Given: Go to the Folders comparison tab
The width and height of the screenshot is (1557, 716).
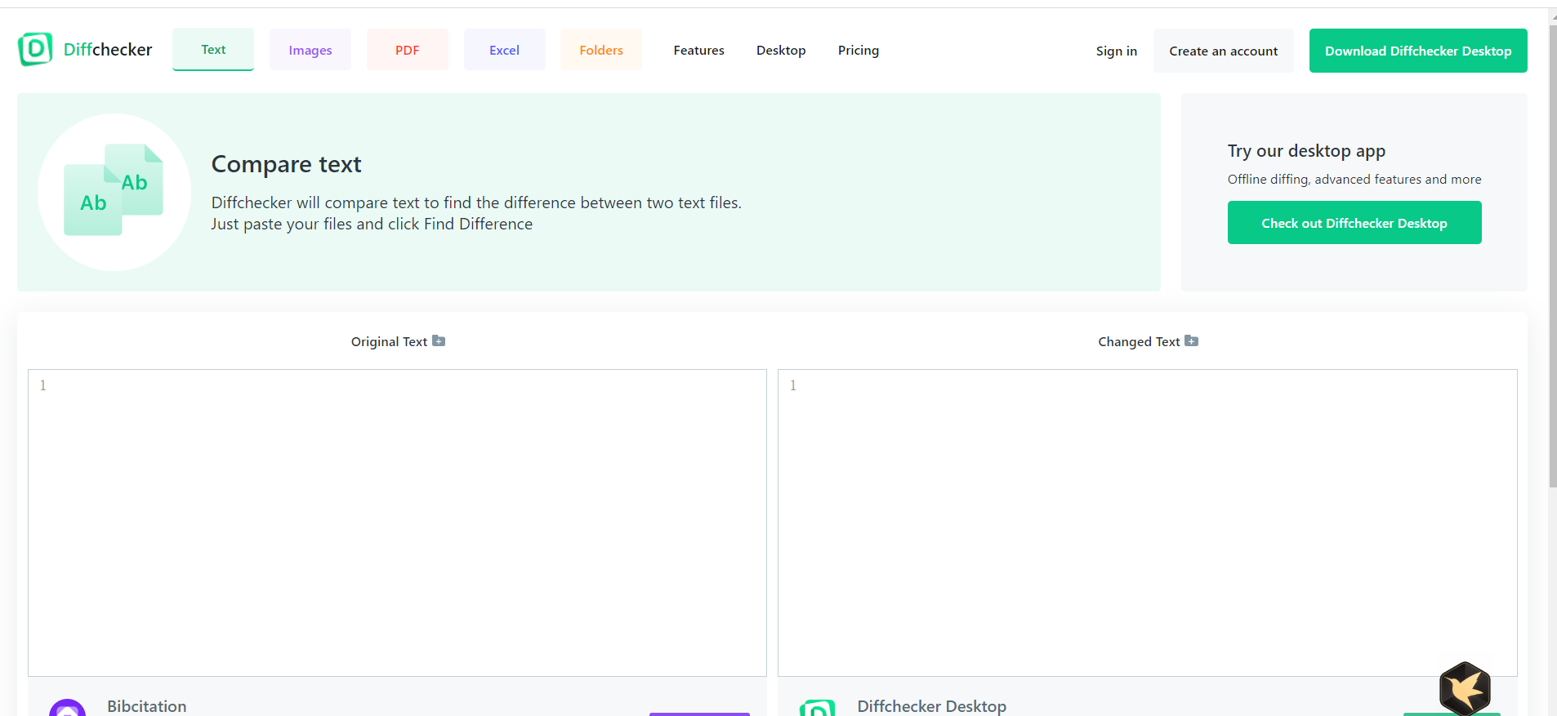Looking at the screenshot, I should [601, 51].
